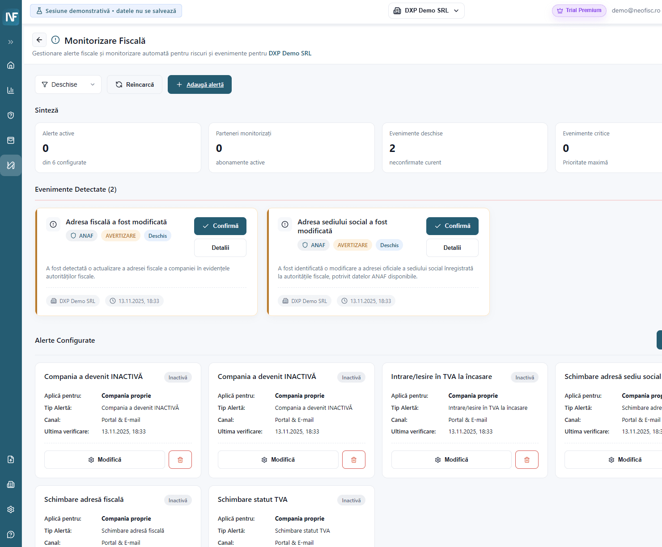Delete the Intrare/Ieșire în TVA la încasare alert

tap(527, 459)
